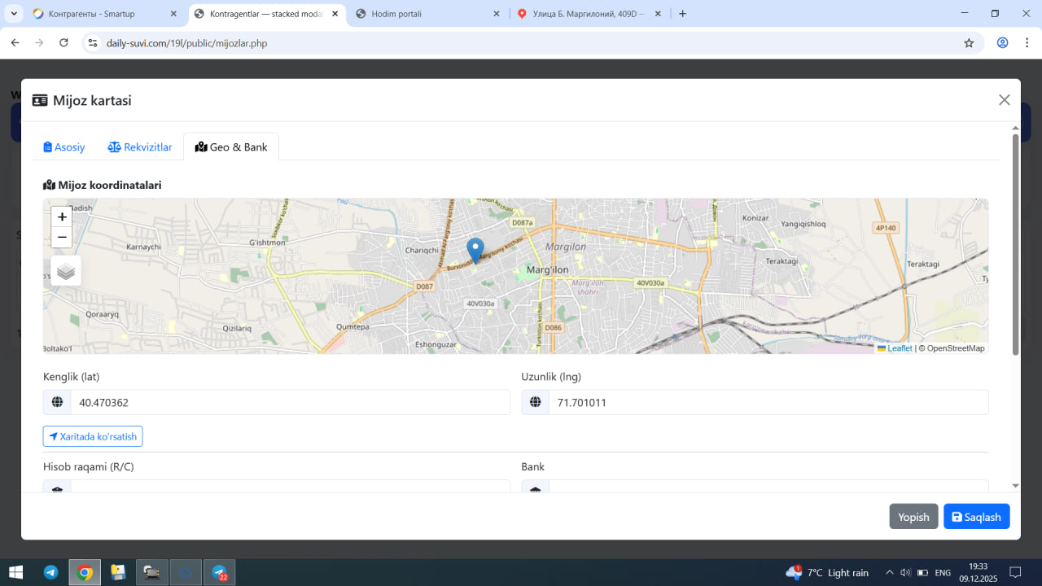Screen dimensions: 1042x586
Task: Open the map layers control
Action: pos(66,271)
